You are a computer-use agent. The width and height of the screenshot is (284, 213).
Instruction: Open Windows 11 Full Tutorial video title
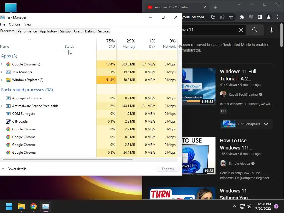click(x=238, y=75)
